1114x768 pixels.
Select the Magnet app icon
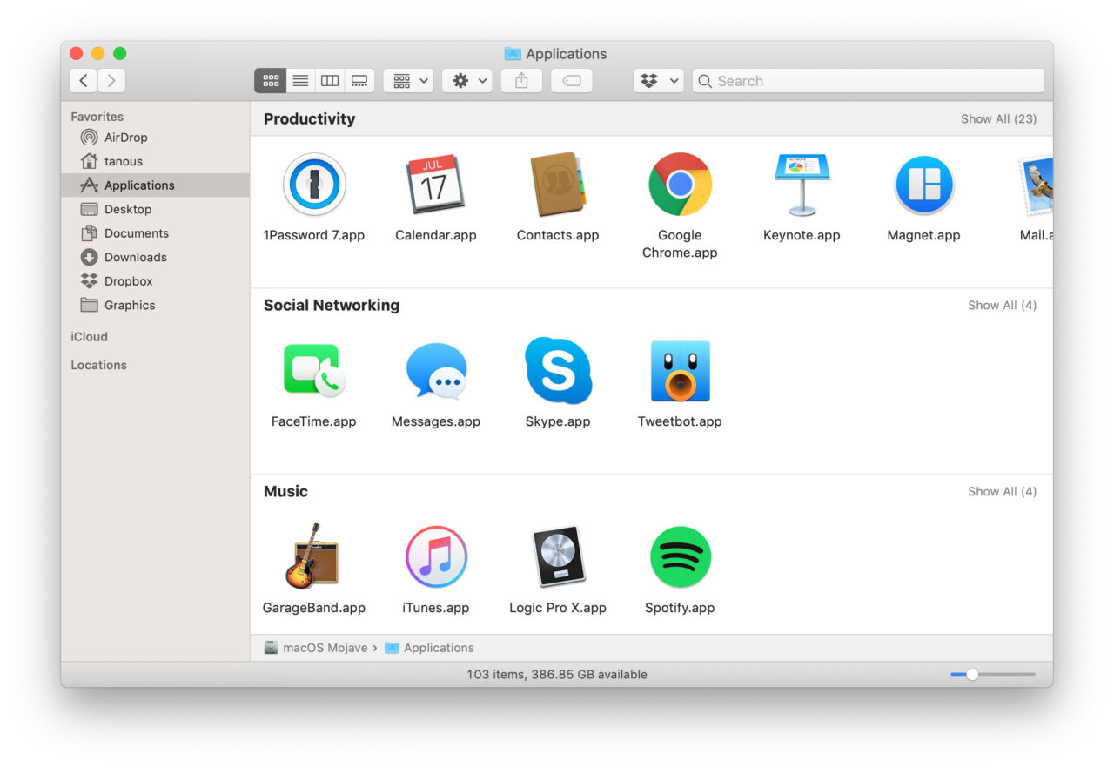(x=923, y=185)
